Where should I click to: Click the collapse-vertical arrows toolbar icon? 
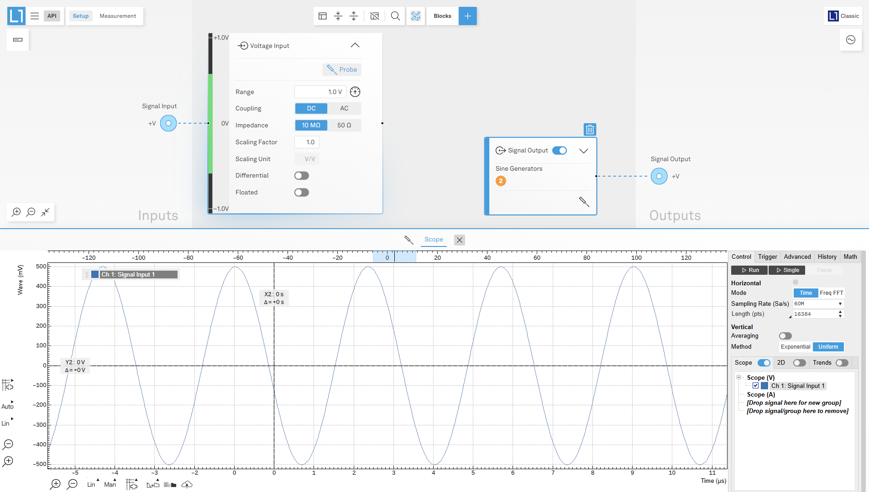click(x=338, y=16)
